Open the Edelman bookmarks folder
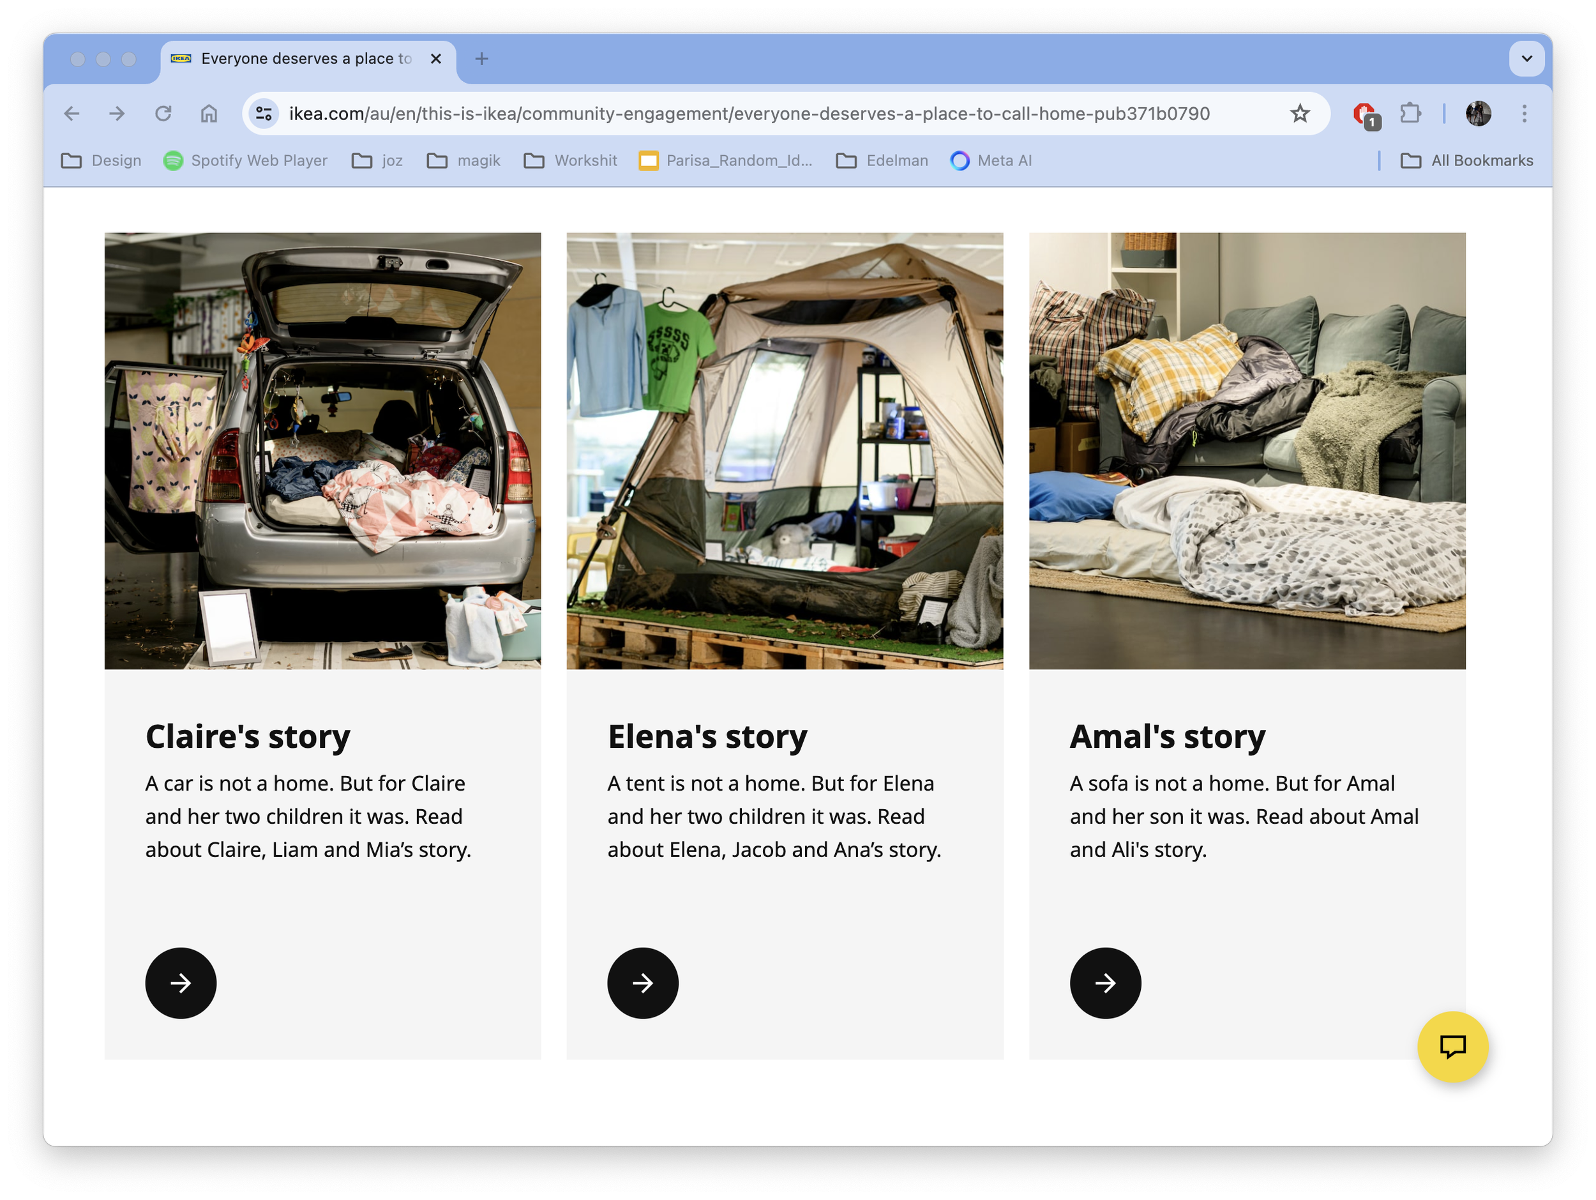 pyautogui.click(x=882, y=160)
